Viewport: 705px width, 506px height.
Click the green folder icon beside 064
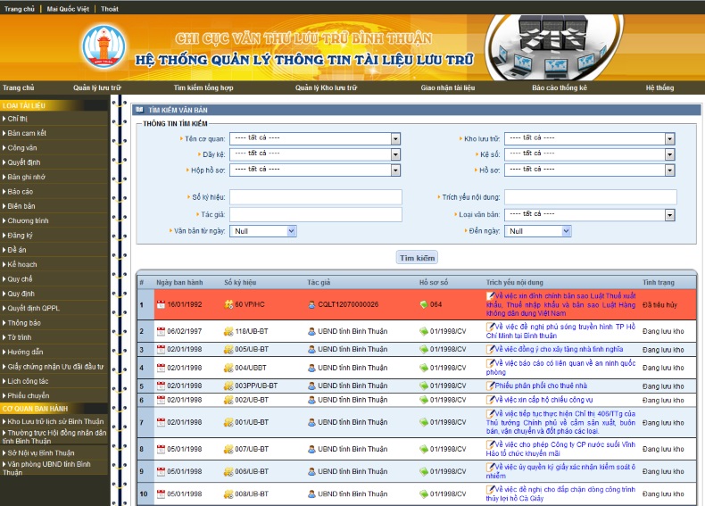(424, 304)
